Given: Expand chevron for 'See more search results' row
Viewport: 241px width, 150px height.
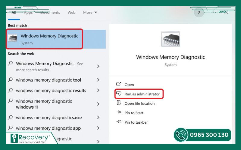Looking at the screenshot, I should [99, 66].
